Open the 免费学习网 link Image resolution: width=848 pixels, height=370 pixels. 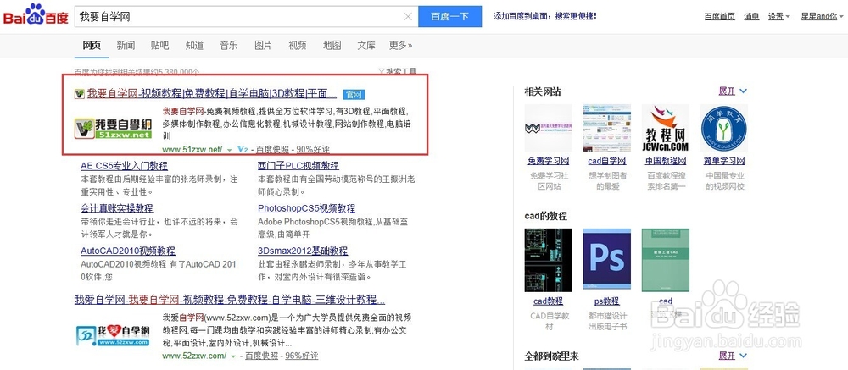[549, 161]
